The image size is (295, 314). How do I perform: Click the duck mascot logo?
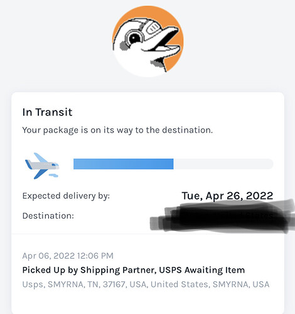(147, 41)
